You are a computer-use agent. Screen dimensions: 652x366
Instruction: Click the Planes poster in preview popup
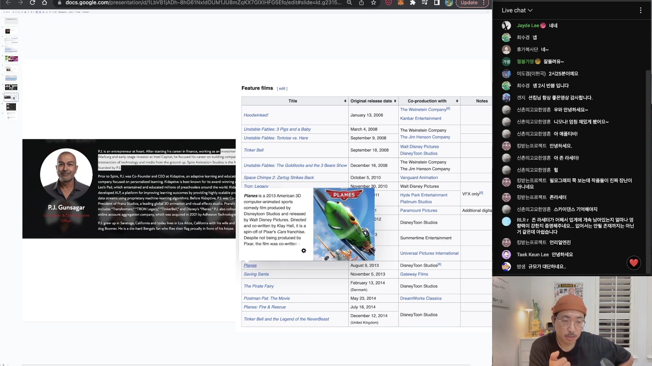pyautogui.click(x=344, y=224)
